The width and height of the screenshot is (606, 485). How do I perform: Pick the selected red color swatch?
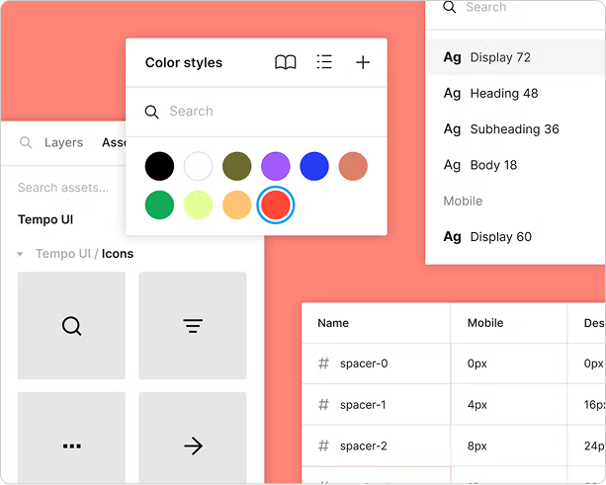276,204
